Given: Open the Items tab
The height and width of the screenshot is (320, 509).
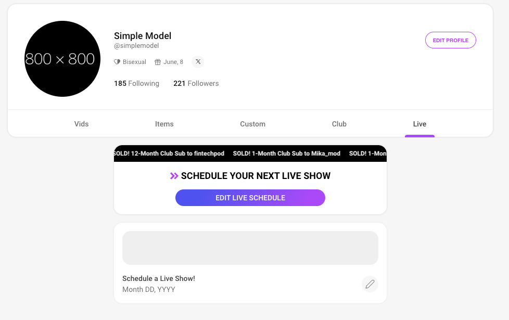Looking at the screenshot, I should click(x=164, y=124).
